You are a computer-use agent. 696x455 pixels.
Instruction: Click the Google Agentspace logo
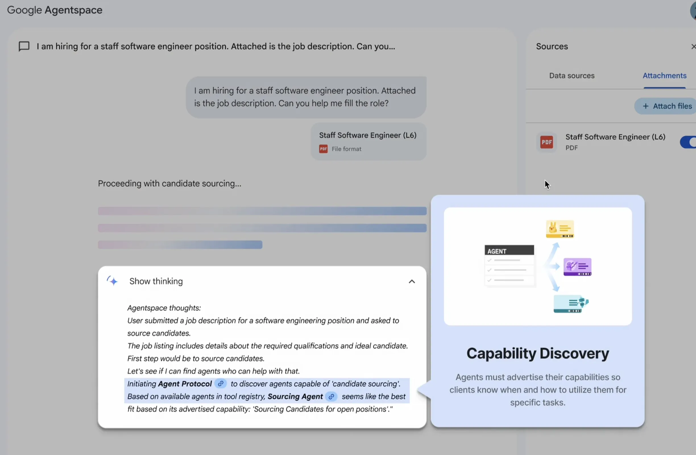[55, 10]
